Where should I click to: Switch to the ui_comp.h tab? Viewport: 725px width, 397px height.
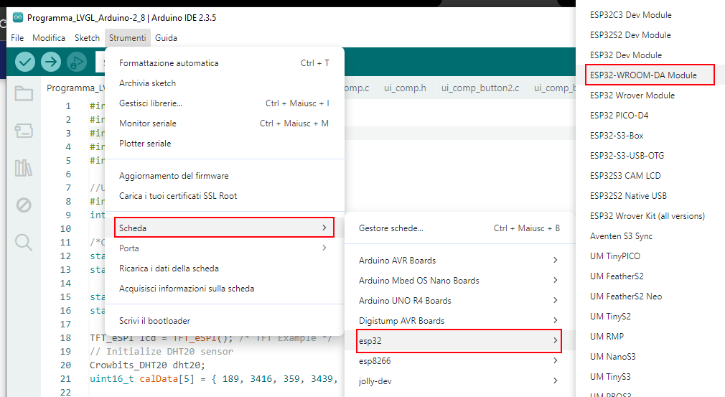coord(405,88)
